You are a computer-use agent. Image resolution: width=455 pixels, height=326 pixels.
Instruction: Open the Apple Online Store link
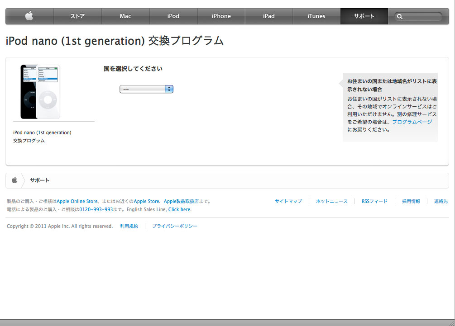pos(77,201)
